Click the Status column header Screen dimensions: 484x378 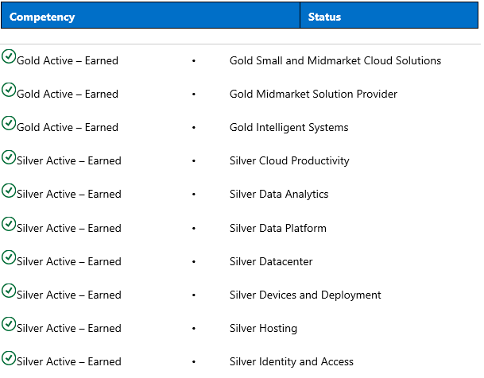point(389,15)
